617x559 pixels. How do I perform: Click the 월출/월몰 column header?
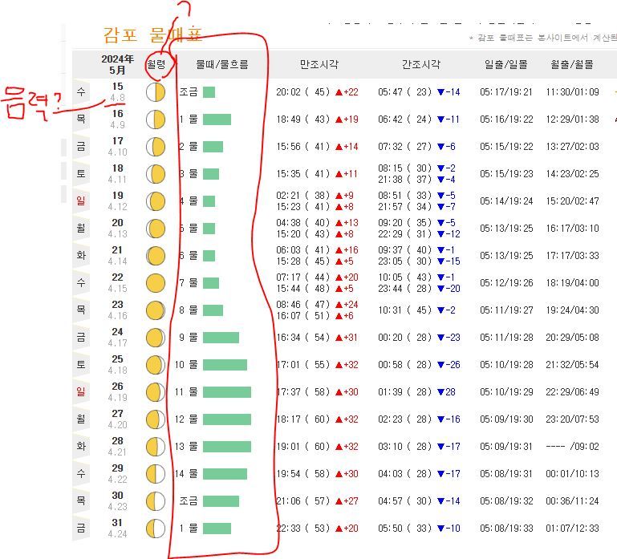572,64
